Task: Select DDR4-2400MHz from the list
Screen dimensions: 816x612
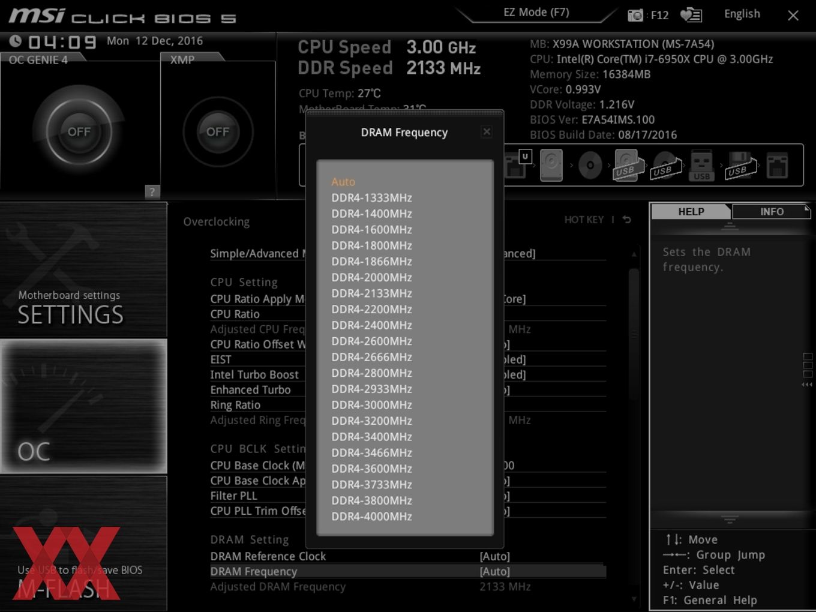Action: coord(372,325)
